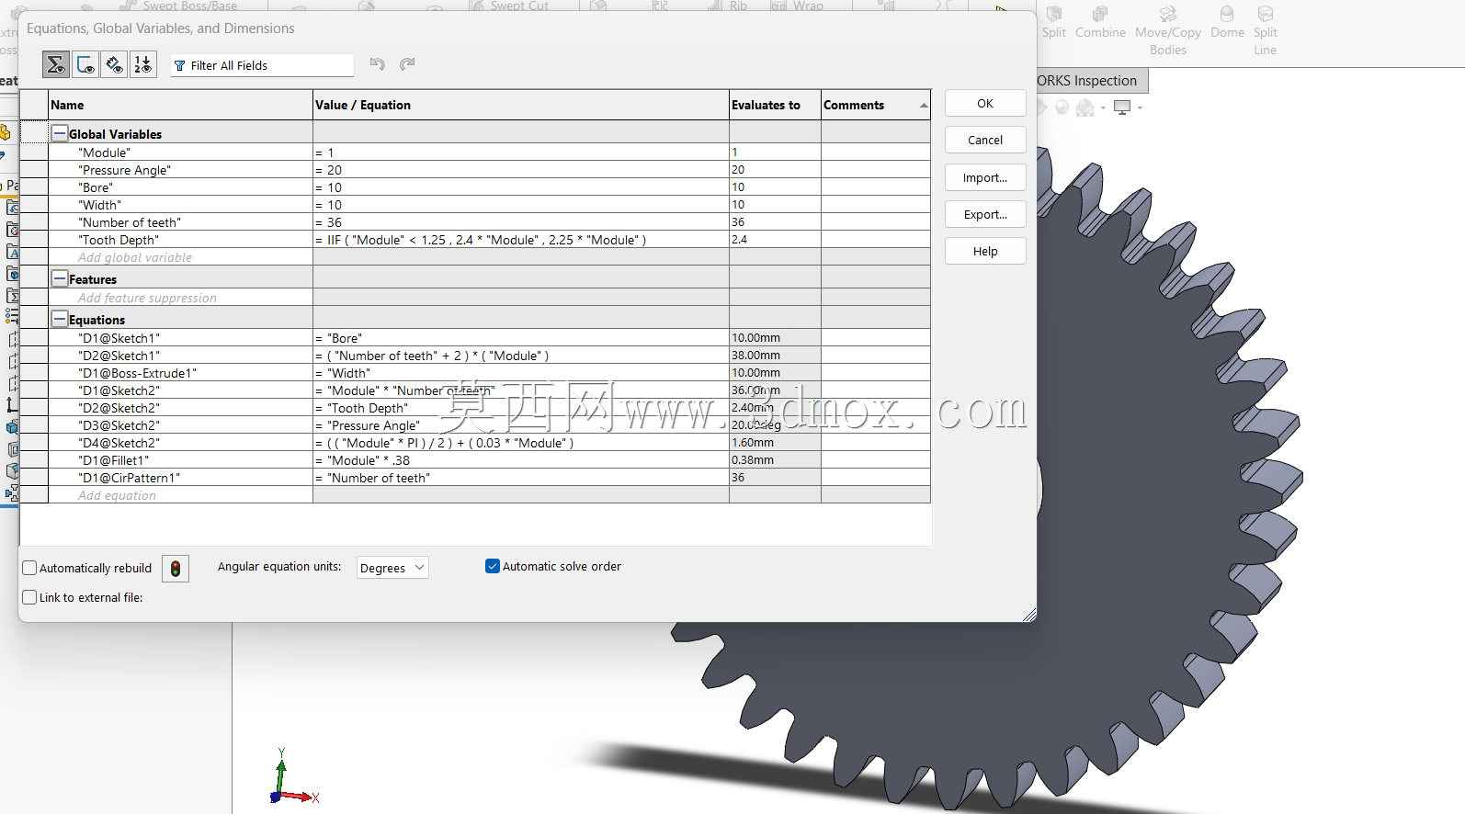Select the "Module" global variable name
The height and width of the screenshot is (814, 1465).
coord(105,153)
